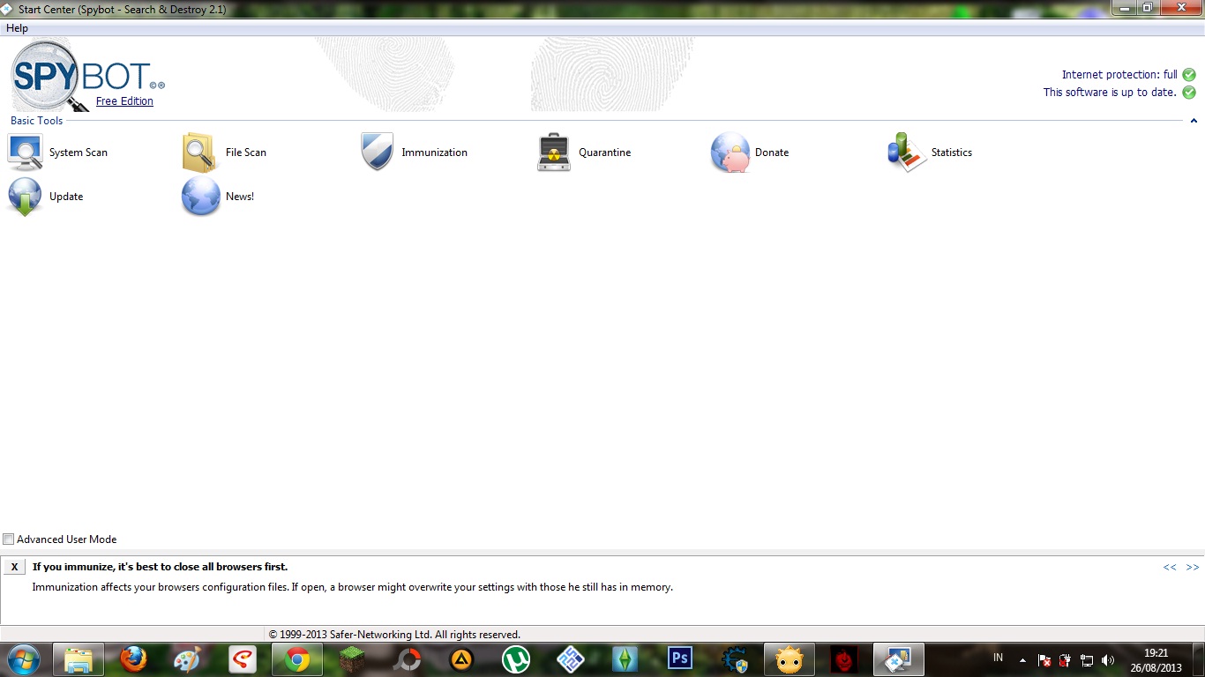Screen dimensions: 1205x677
Task: Close the tip panel with X button
Action: pos(14,567)
